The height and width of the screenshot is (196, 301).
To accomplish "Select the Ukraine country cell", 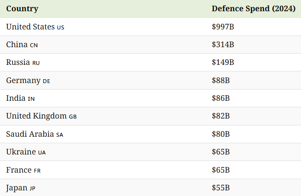I will [26, 152].
